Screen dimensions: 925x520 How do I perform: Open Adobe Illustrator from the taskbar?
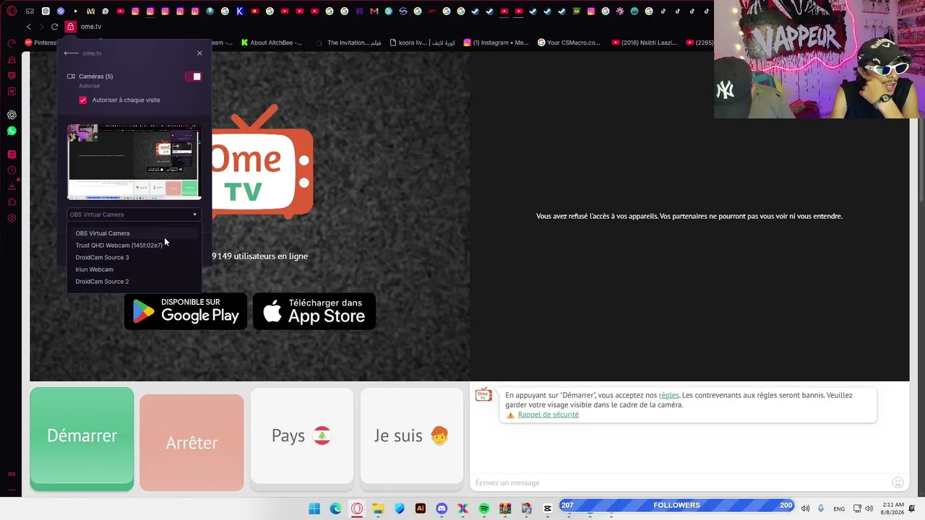pos(421,508)
